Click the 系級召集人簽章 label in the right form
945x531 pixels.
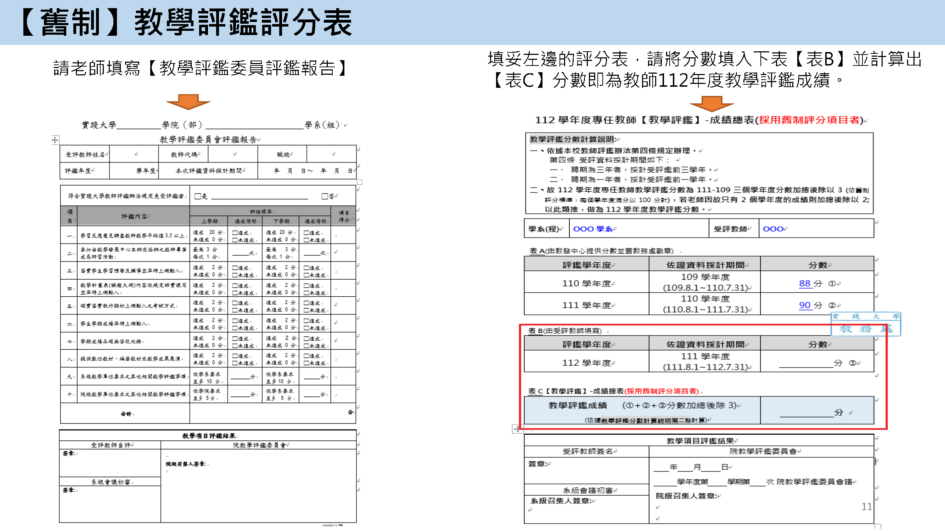click(561, 501)
